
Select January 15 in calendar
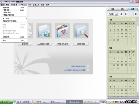point(110,33)
